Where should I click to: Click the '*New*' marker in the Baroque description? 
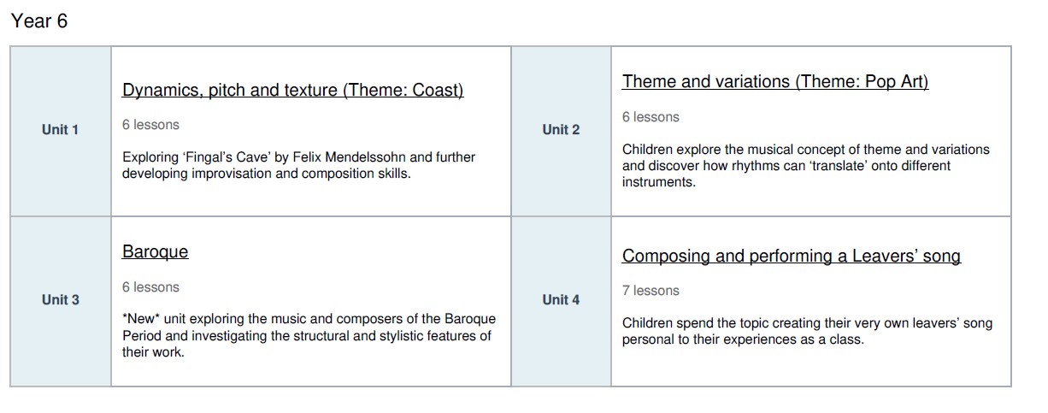click(x=139, y=319)
